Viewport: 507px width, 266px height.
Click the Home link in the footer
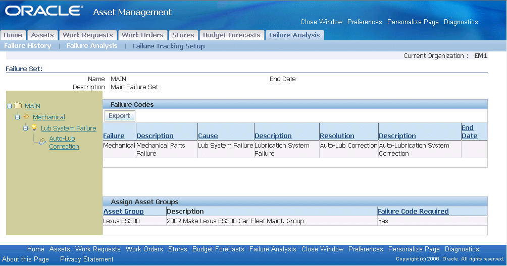click(35, 249)
